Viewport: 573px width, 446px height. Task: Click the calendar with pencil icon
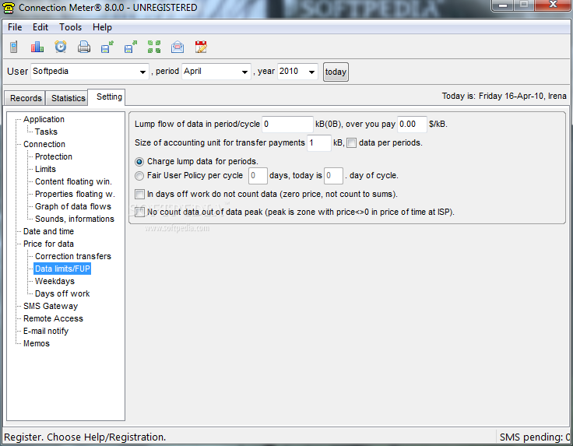point(201,47)
